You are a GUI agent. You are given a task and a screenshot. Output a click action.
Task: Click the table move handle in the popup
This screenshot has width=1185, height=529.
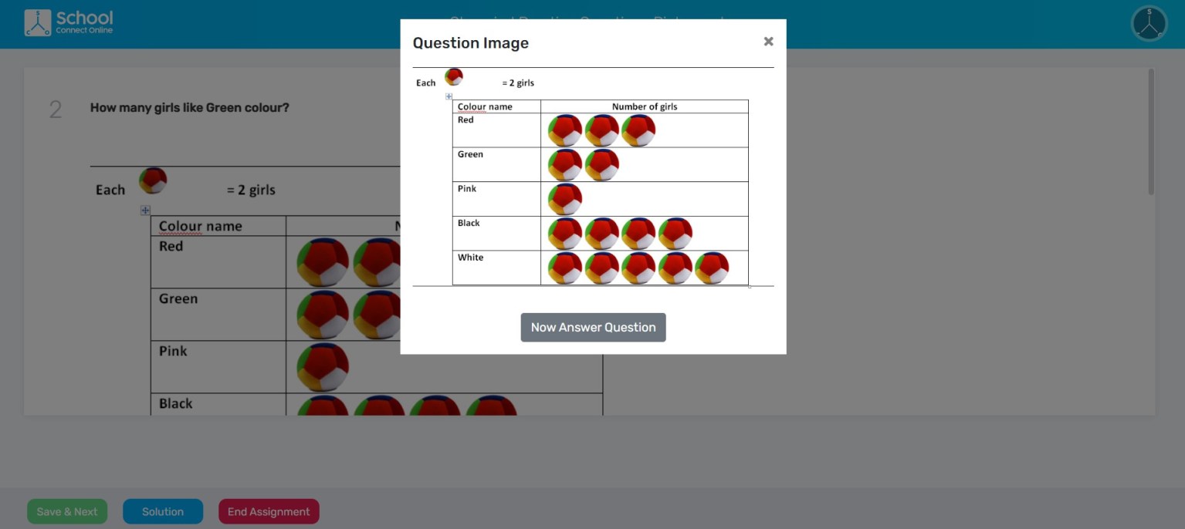click(x=449, y=96)
